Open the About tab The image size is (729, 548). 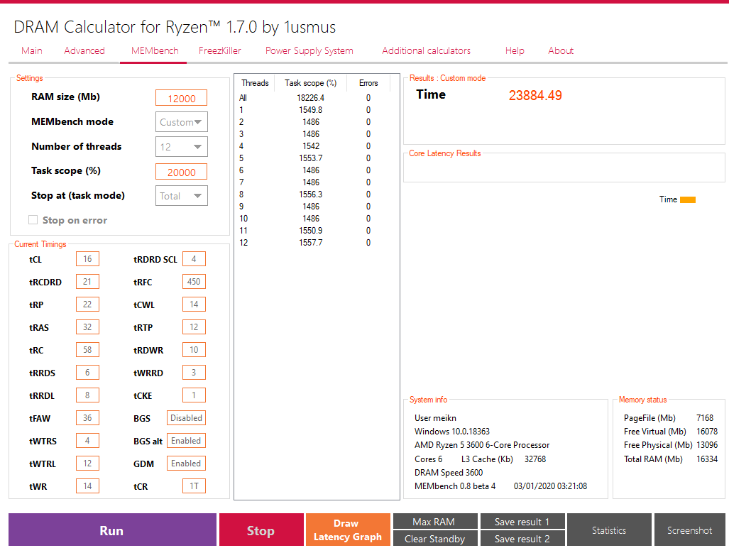click(561, 50)
